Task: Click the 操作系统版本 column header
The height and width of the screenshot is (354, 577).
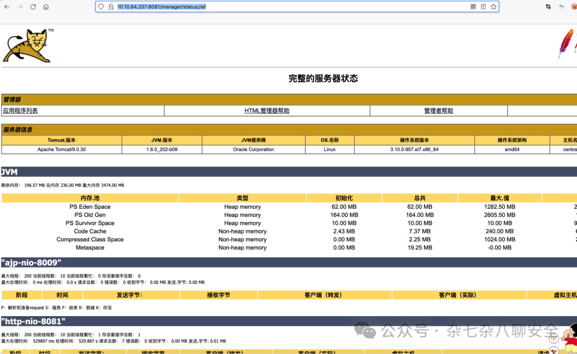Action: (415, 140)
